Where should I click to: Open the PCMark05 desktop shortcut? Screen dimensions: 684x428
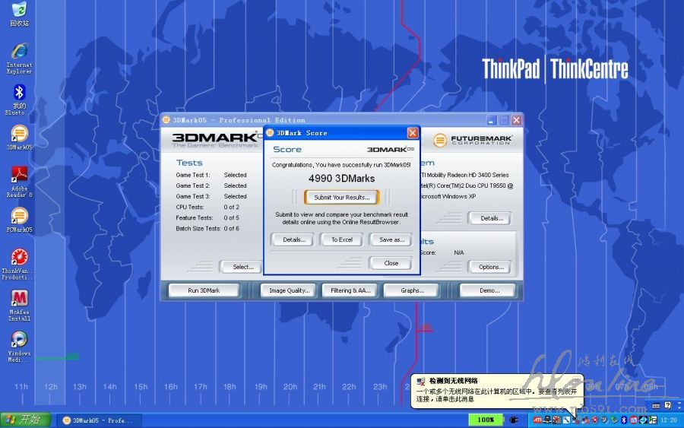(19, 217)
